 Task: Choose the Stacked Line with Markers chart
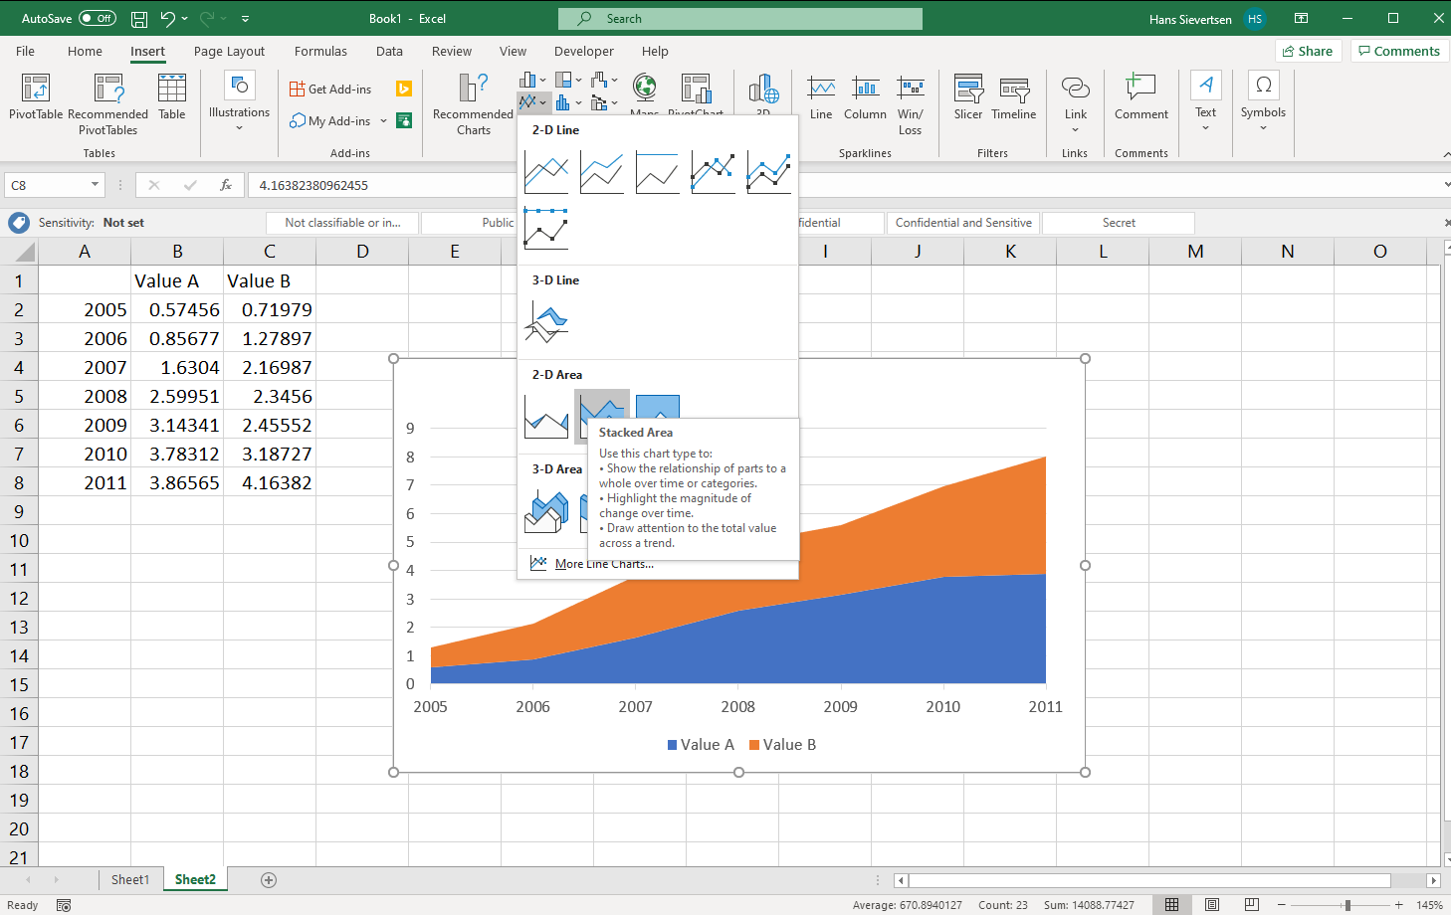769,172
